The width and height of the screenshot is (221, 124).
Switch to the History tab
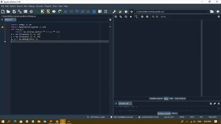point(174,113)
